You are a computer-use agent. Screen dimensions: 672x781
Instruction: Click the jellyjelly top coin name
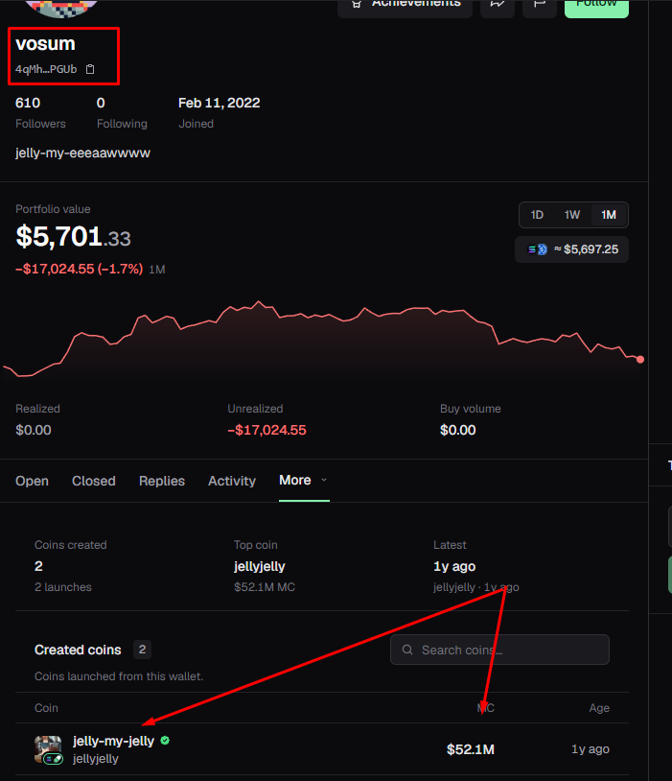point(260,567)
